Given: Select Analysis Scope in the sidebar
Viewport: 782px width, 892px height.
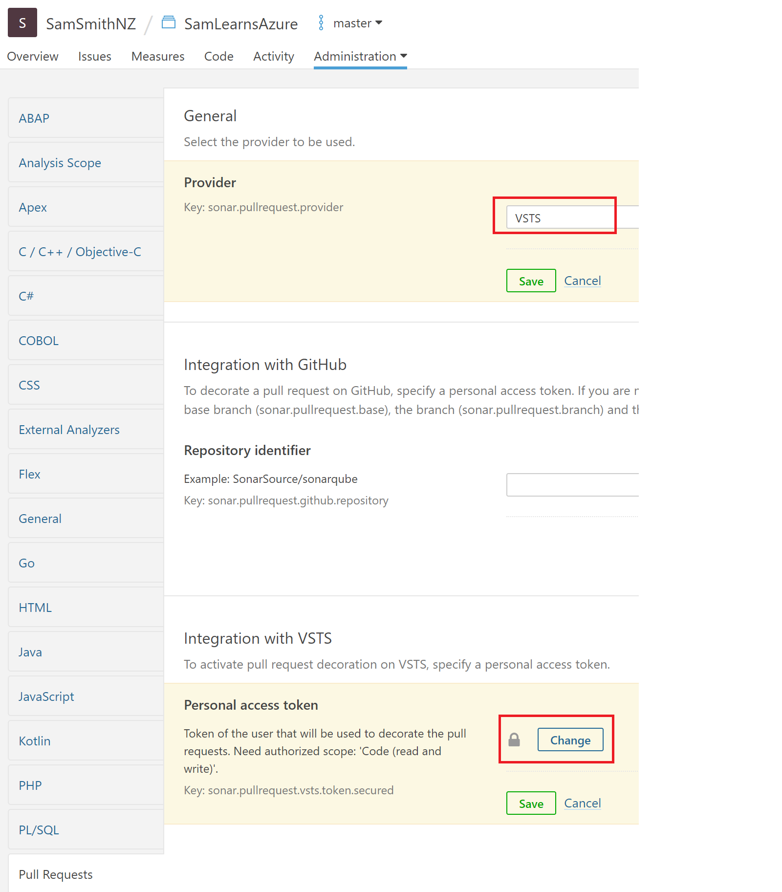Looking at the screenshot, I should tap(60, 163).
